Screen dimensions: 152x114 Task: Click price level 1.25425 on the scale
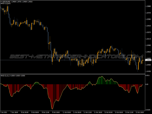coord(148,26)
